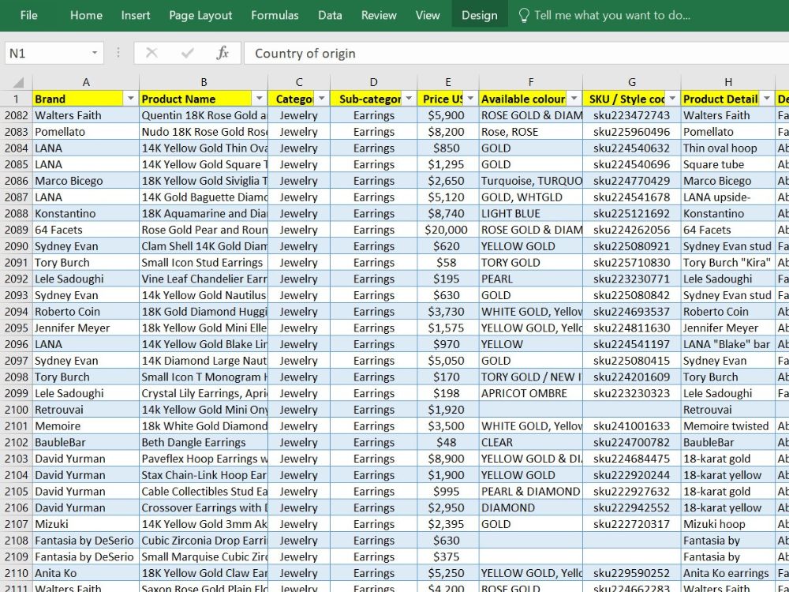Viewport: 789px width, 592px height.
Task: Click formula bar containing Country of origin
Action: (x=516, y=53)
